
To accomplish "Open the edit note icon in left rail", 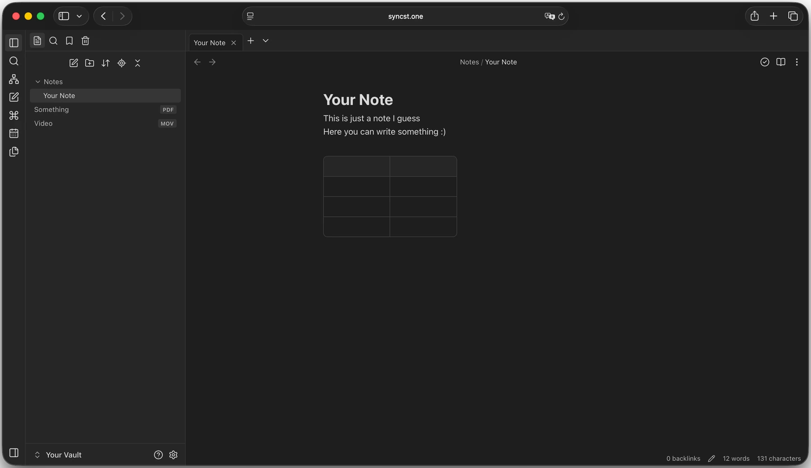I will (14, 97).
